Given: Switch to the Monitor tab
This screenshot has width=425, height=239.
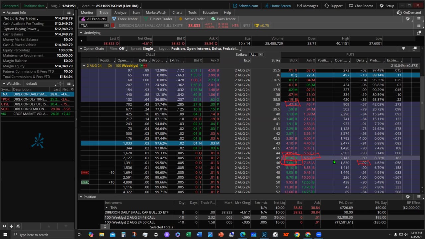Looking at the screenshot, I should [87, 12].
